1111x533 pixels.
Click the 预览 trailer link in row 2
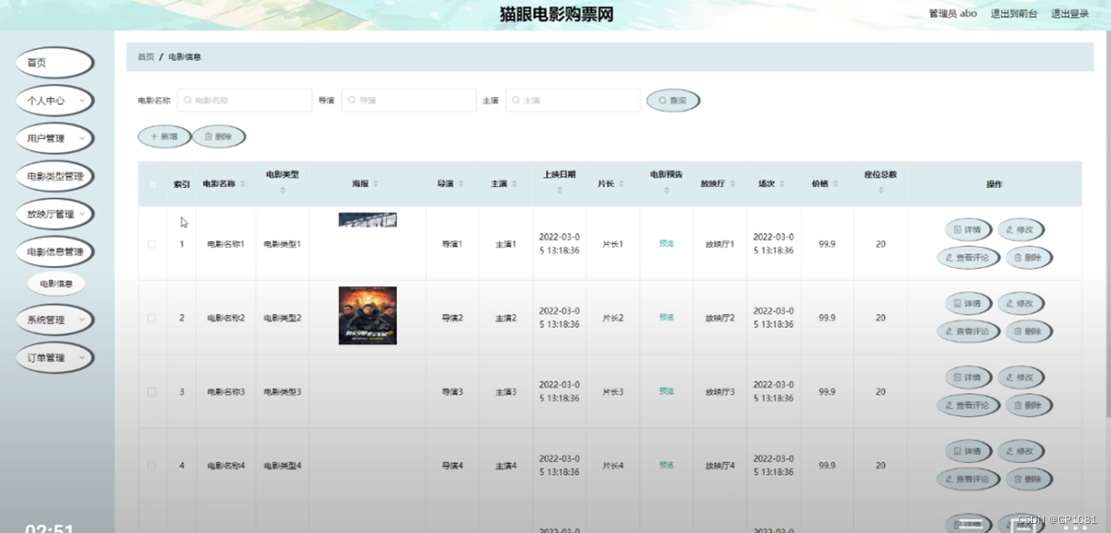(667, 318)
